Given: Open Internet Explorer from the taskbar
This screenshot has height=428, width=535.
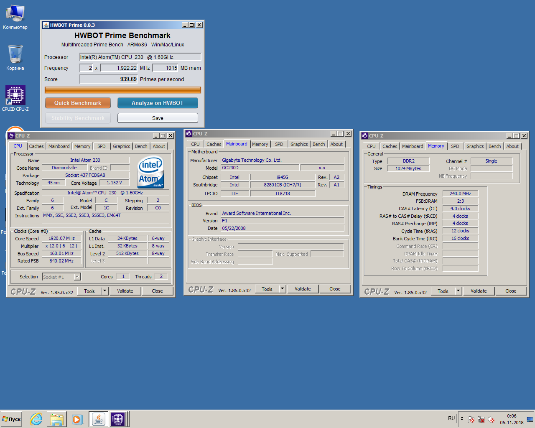Looking at the screenshot, I should (36, 419).
